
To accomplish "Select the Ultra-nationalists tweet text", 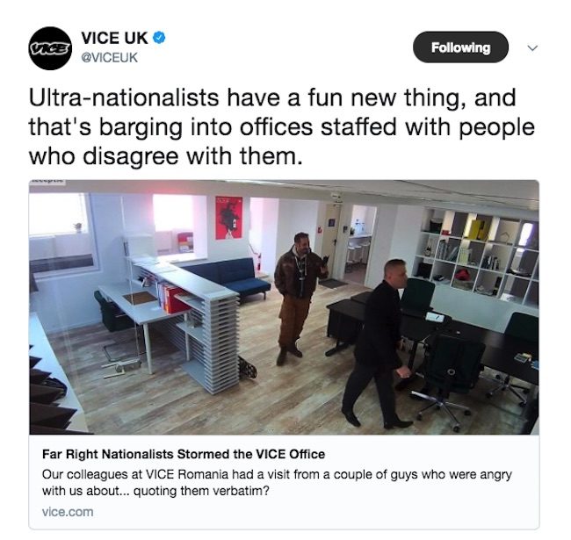I will tap(281, 126).
